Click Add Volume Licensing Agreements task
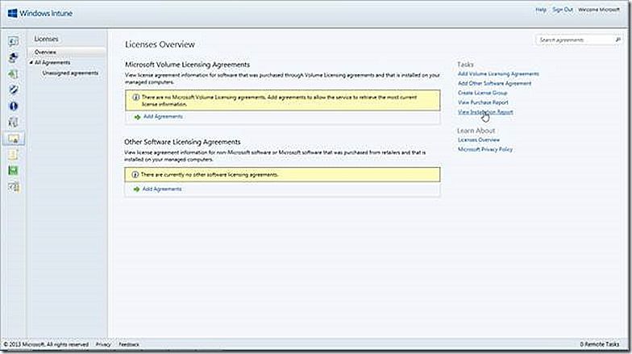 (498, 74)
